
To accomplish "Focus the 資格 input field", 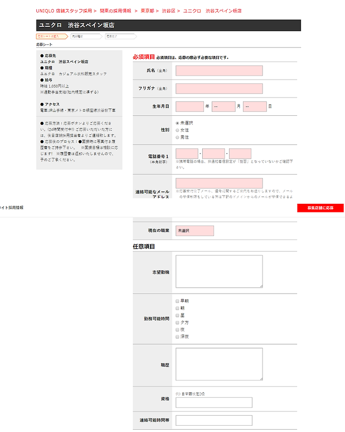I will tap(214, 402).
